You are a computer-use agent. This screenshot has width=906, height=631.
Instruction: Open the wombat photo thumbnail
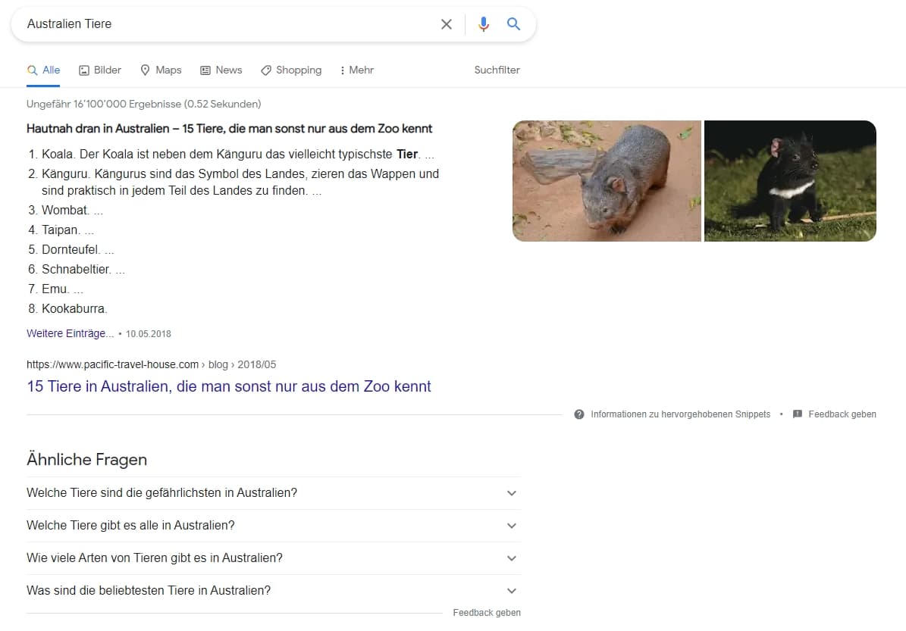coord(607,181)
